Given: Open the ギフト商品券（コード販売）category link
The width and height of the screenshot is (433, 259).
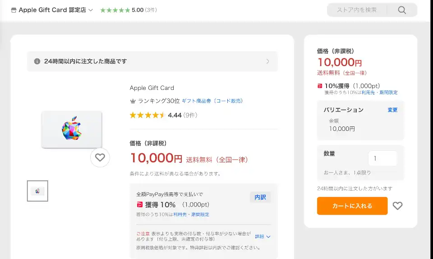Looking at the screenshot, I should pyautogui.click(x=212, y=101).
